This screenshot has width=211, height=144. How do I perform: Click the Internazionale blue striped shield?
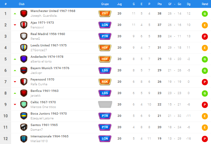point(24,139)
